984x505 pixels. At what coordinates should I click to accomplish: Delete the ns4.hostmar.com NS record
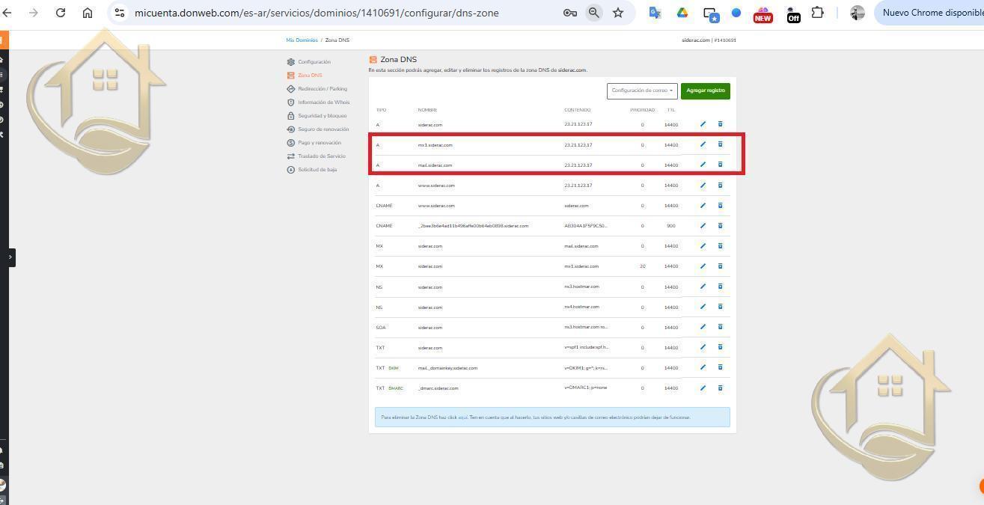point(721,307)
